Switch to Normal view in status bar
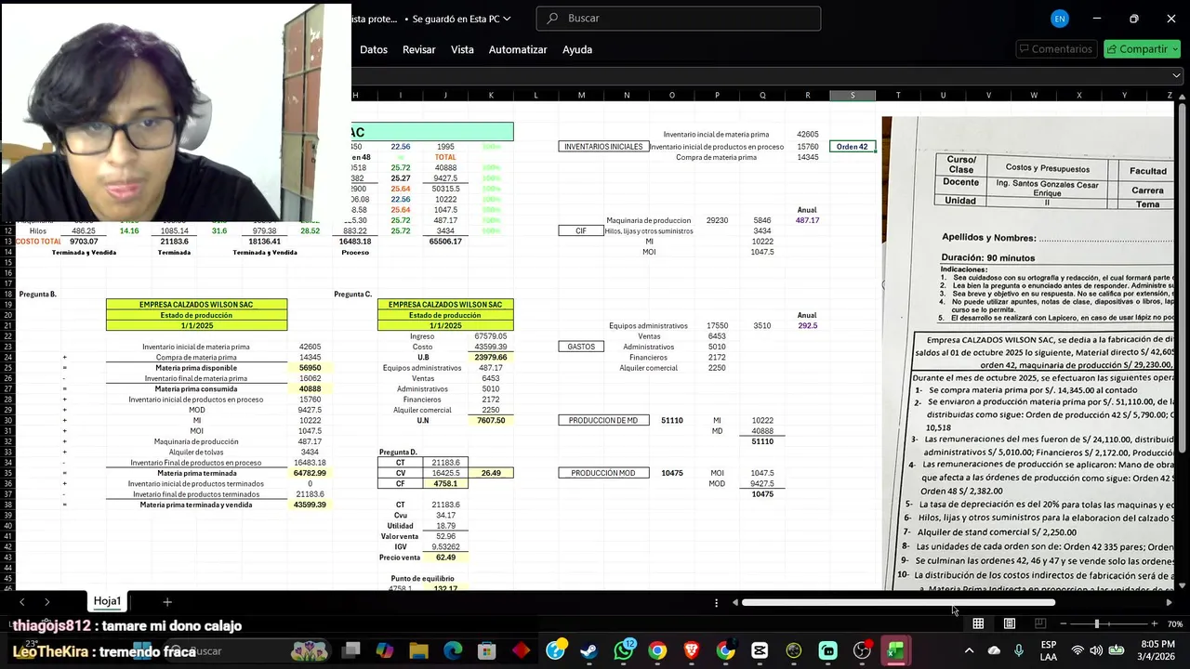This screenshot has width=1190, height=669. click(x=978, y=623)
